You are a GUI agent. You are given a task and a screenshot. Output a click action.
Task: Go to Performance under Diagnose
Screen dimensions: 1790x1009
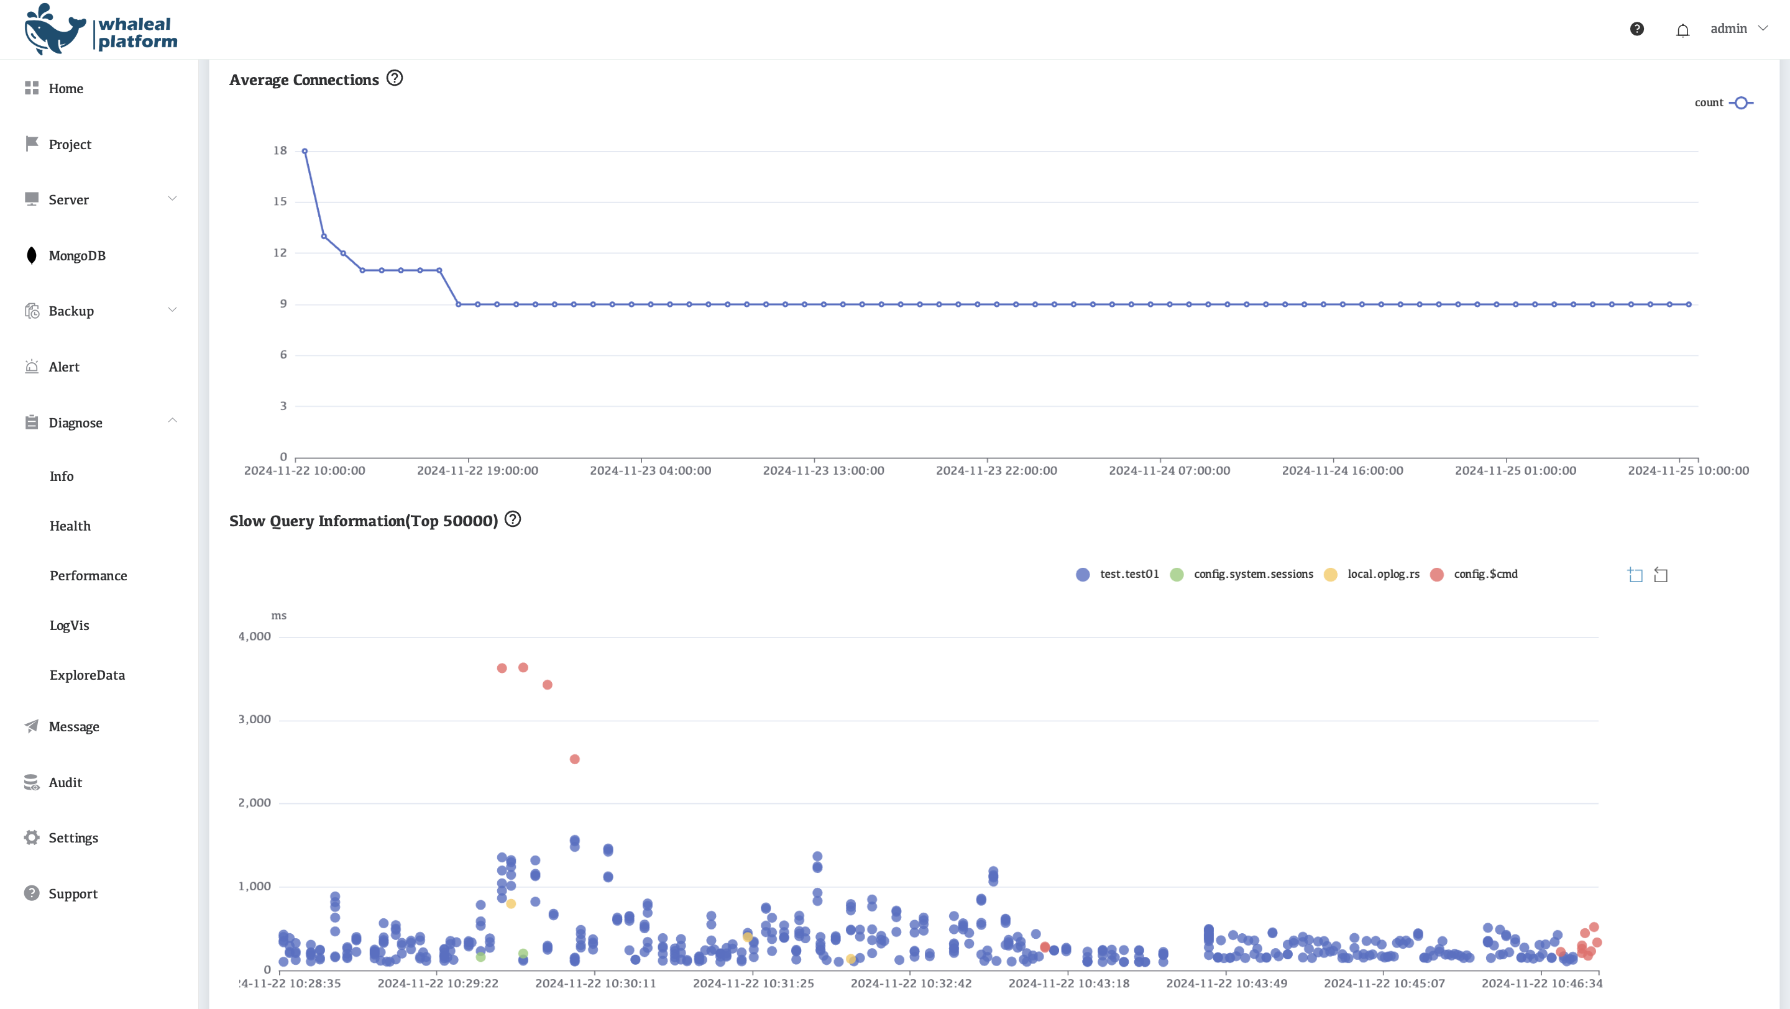[88, 576]
